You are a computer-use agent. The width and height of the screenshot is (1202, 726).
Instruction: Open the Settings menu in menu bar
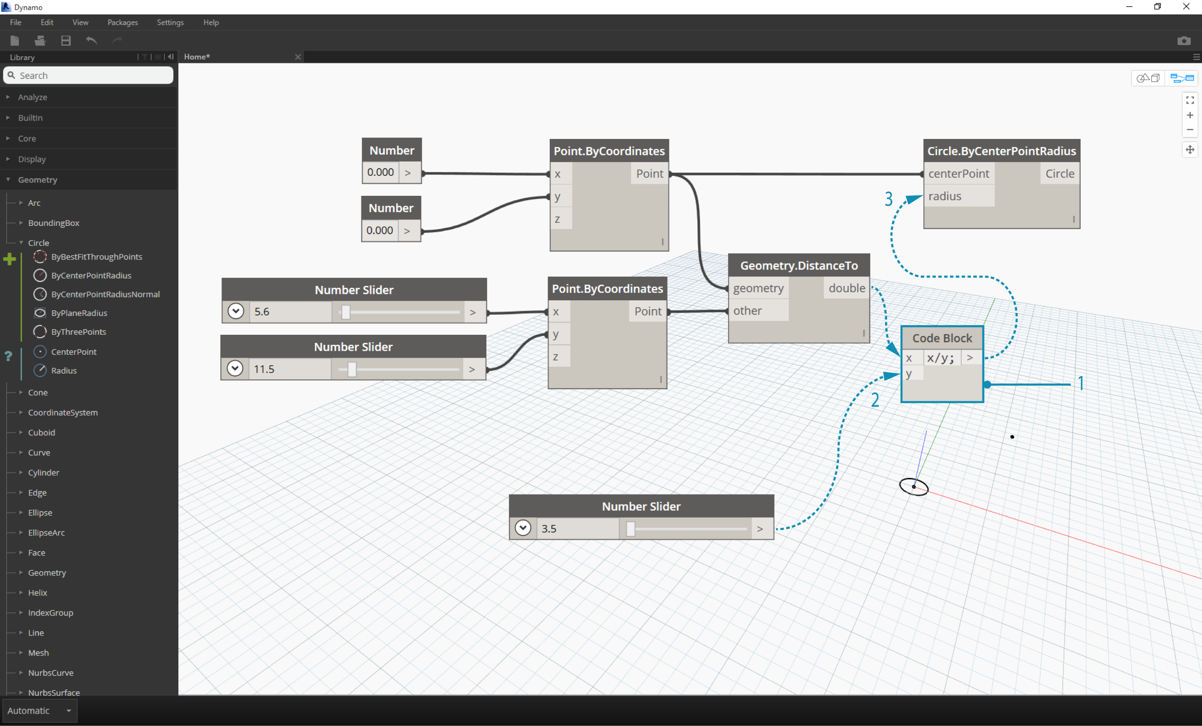[x=168, y=22]
